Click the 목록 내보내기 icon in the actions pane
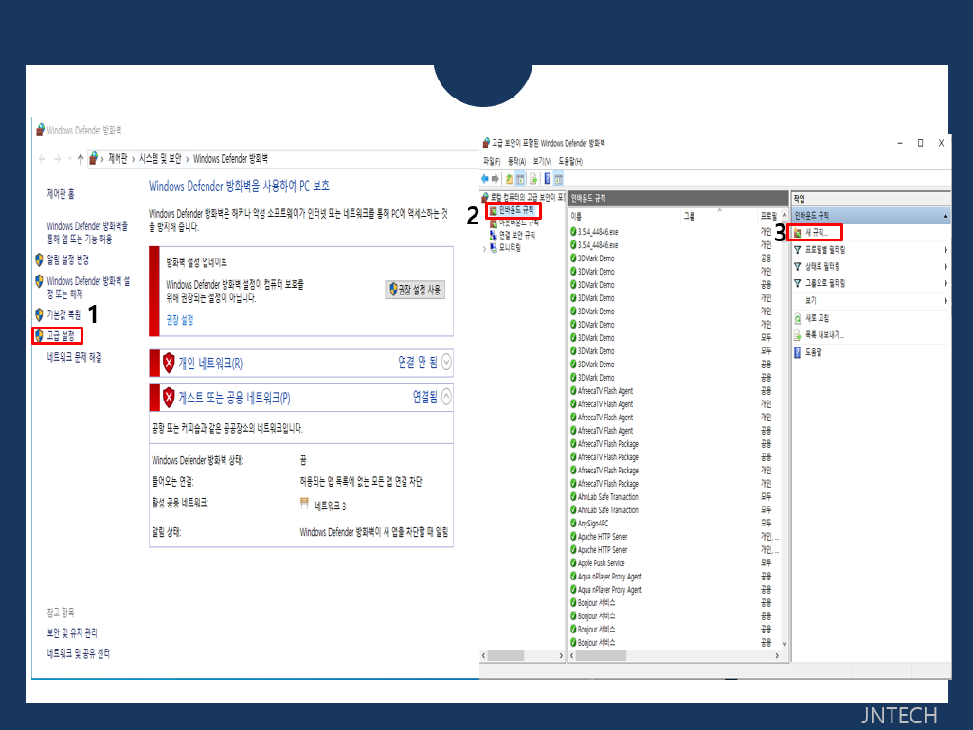The height and width of the screenshot is (730, 973). coord(798,335)
